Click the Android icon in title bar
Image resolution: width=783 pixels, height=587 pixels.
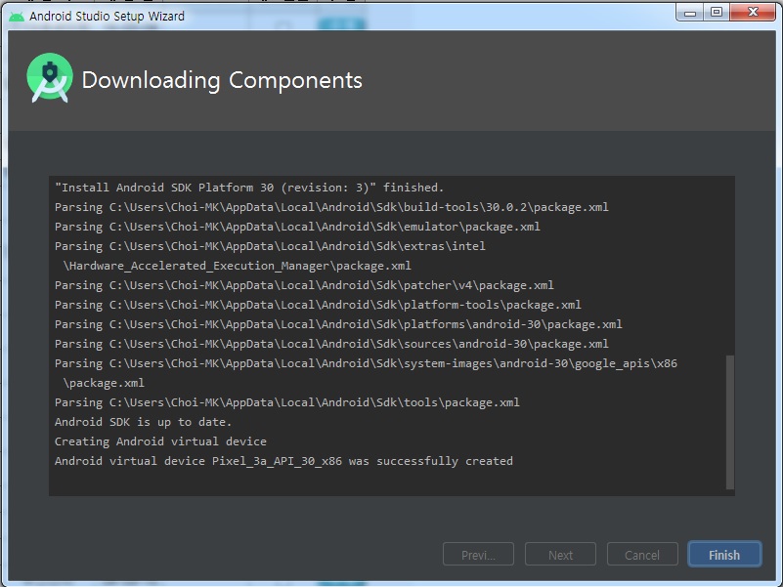coord(17,17)
